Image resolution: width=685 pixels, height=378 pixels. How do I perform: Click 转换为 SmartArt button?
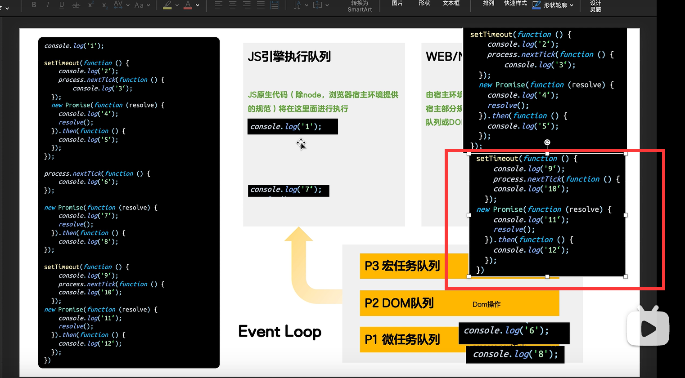pos(360,6)
